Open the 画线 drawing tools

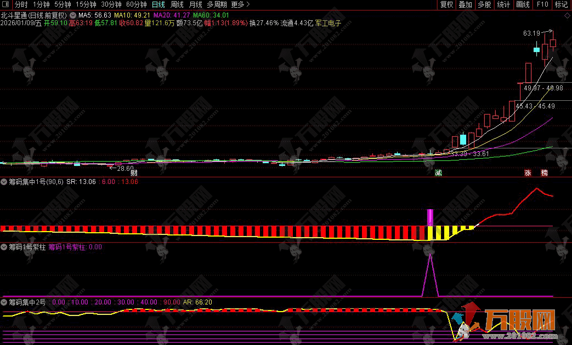click(523, 4)
